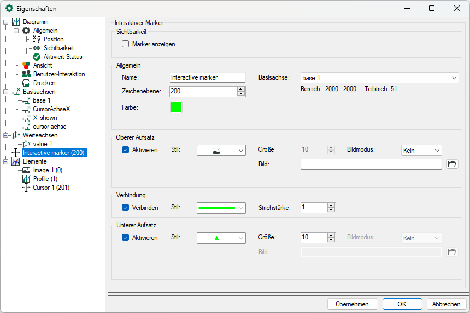
Task: Select the CursorAchseX tree item
Action: [x=51, y=109]
